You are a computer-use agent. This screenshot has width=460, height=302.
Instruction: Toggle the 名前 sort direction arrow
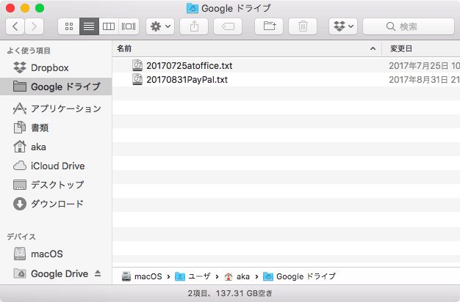tap(373, 48)
